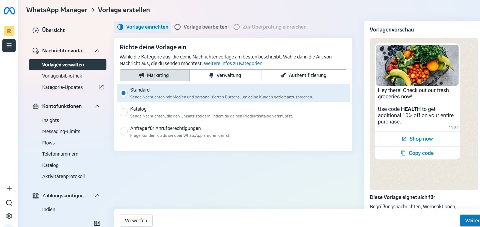Toggle the hamburger menu icon
This screenshot has height=227, width=480.
(x=9, y=46)
